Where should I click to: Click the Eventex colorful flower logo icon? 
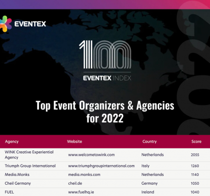6,24
